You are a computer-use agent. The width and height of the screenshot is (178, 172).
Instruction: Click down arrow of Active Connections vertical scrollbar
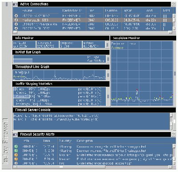click(174, 28)
